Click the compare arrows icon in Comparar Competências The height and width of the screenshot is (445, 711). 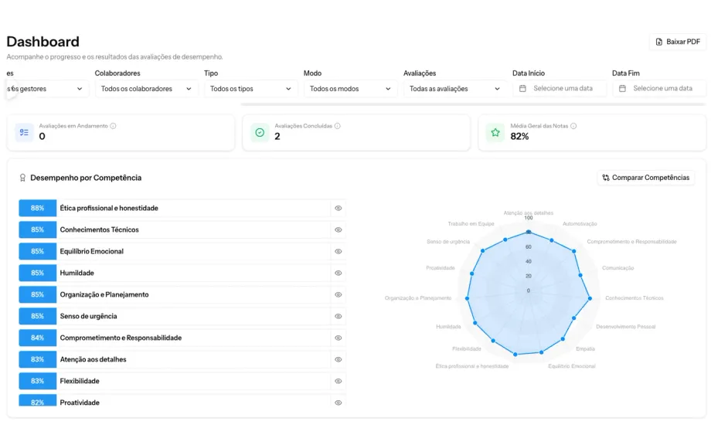tap(605, 178)
